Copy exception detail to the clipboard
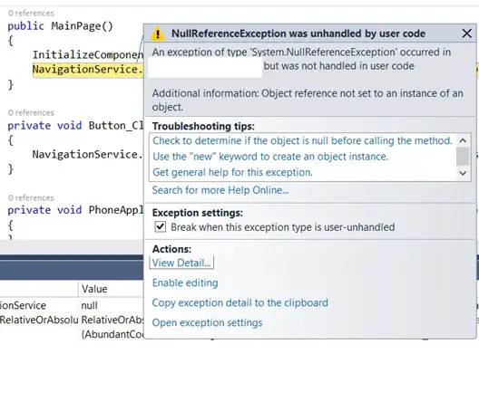The height and width of the screenshot is (412, 479). pos(240,302)
